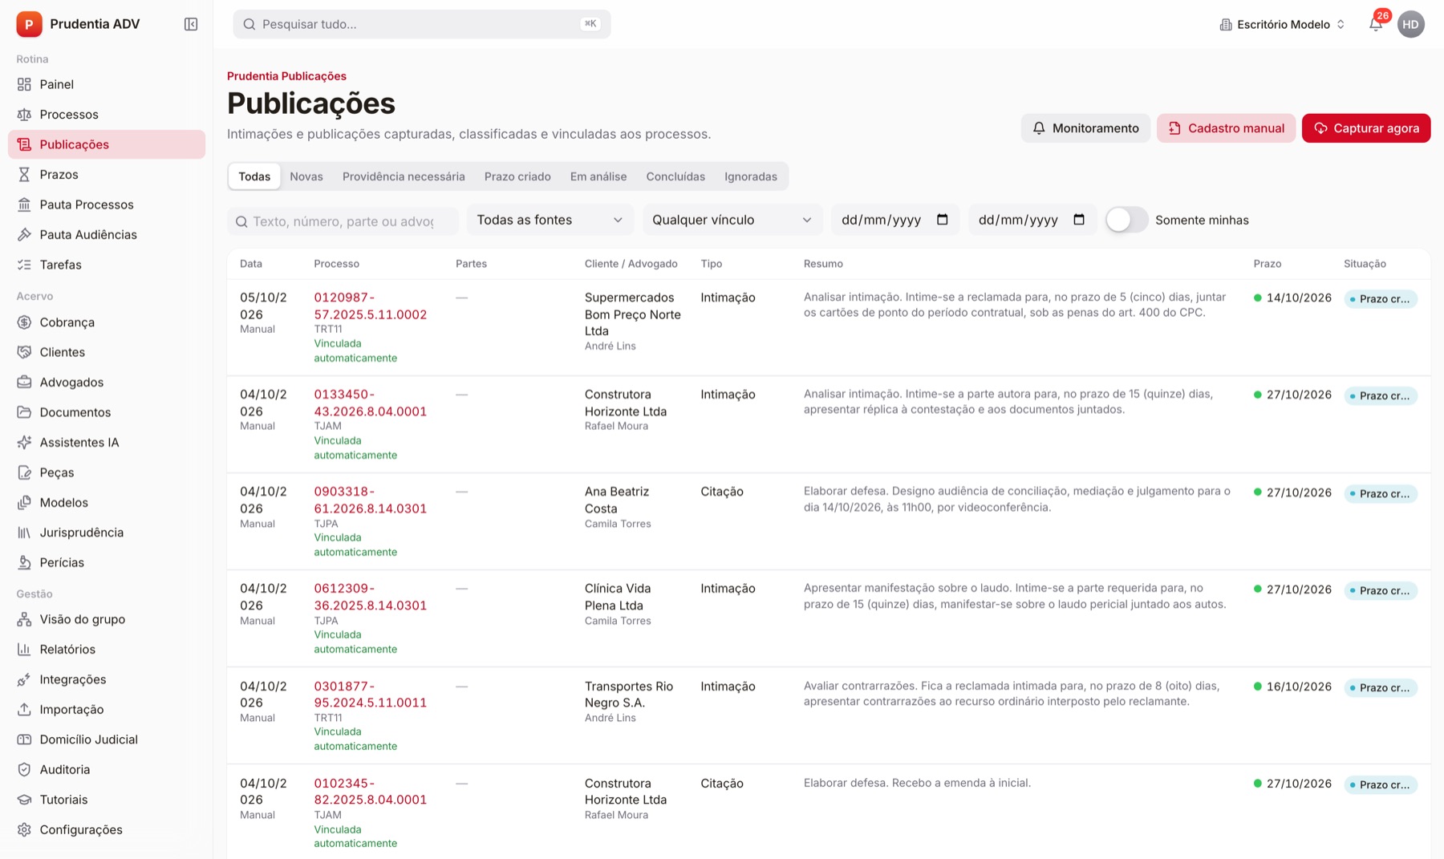
Task: Toggle the Somente minhas switch
Action: pyautogui.click(x=1126, y=220)
